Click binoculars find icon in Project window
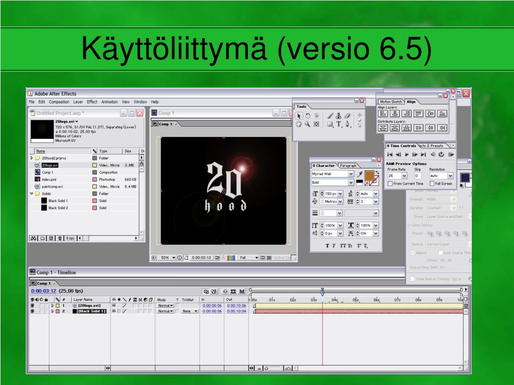 point(34,238)
